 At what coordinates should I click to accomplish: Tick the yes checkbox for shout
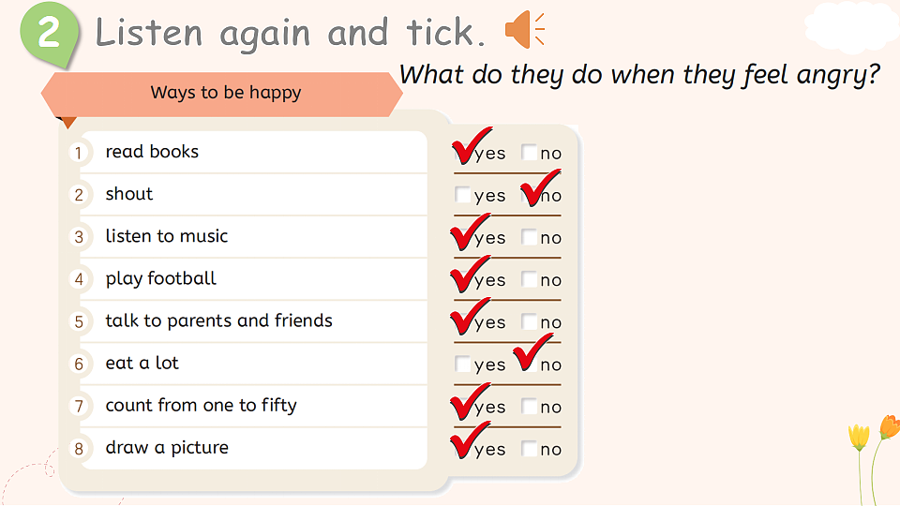pos(462,195)
